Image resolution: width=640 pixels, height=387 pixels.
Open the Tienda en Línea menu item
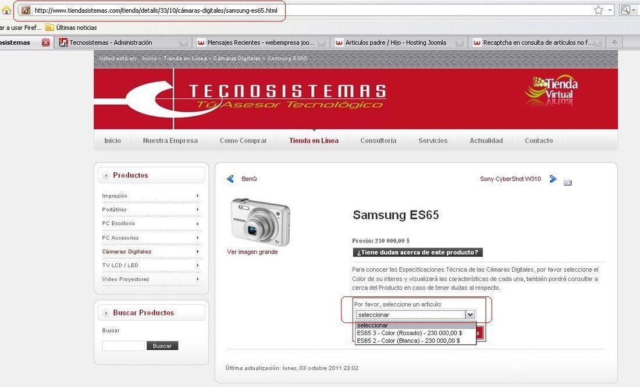coord(314,140)
